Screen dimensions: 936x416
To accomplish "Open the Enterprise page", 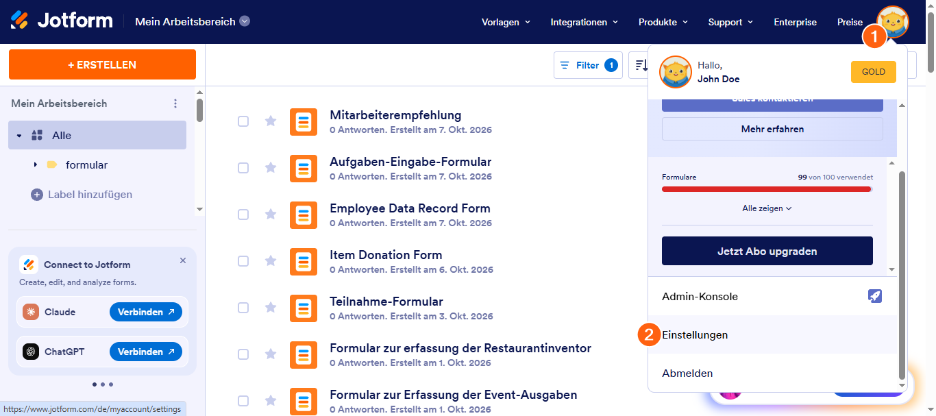I will [795, 22].
